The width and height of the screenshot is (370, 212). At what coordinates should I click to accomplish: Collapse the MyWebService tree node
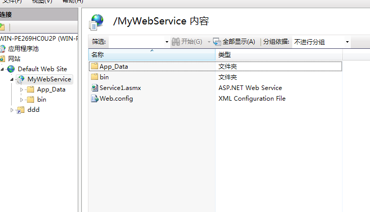click(x=12, y=79)
